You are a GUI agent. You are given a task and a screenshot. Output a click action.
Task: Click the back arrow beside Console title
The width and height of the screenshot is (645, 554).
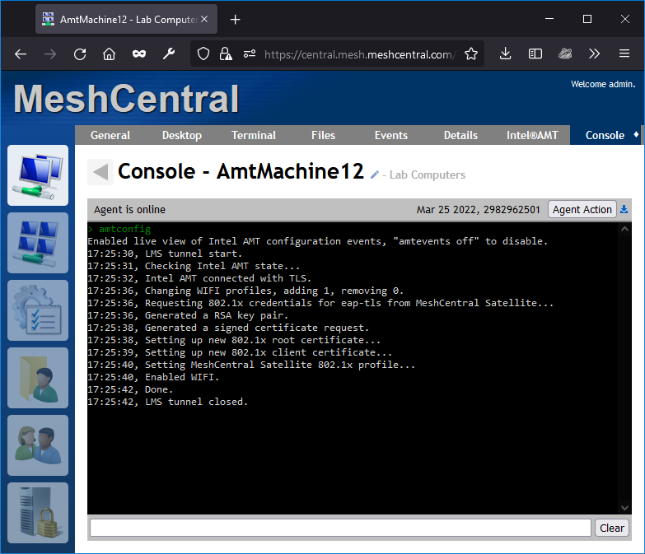tap(100, 172)
